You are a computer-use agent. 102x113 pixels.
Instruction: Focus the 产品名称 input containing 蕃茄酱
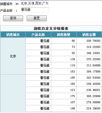(35, 10)
